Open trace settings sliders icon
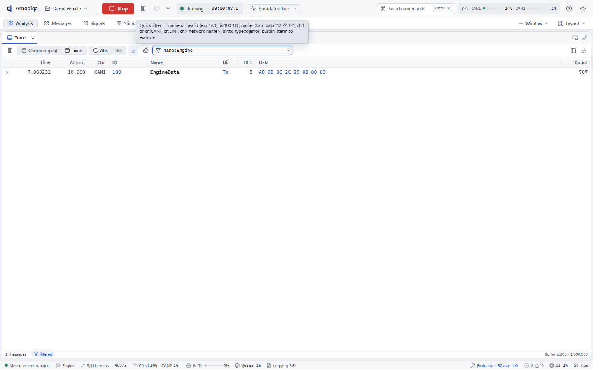 584,51
